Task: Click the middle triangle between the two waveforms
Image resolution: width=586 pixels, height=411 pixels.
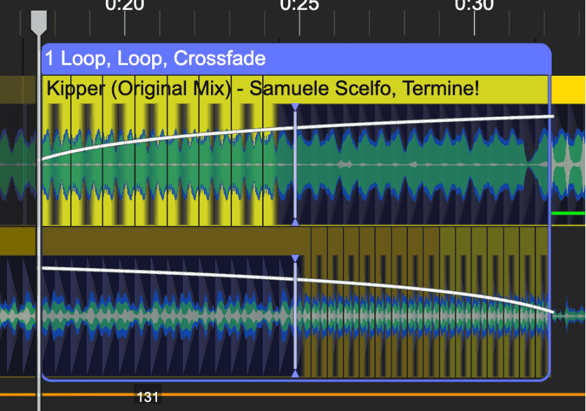Action: click(x=295, y=223)
